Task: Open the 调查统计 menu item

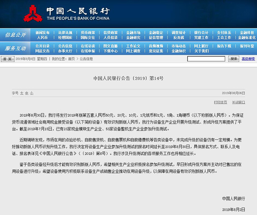Action: [x=179, y=33]
